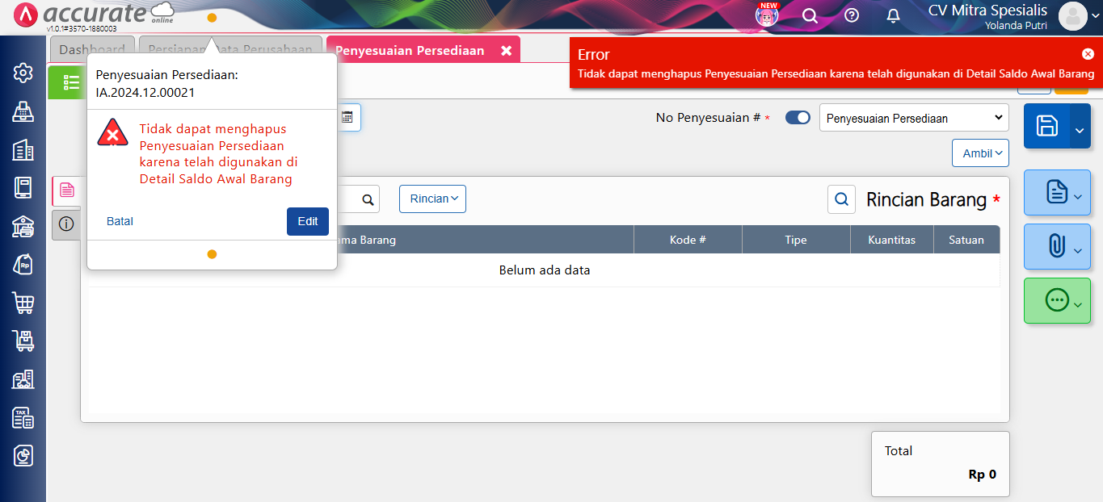Click the search magnifier beside Rincian Barang
This screenshot has height=502, width=1103.
[841, 199]
